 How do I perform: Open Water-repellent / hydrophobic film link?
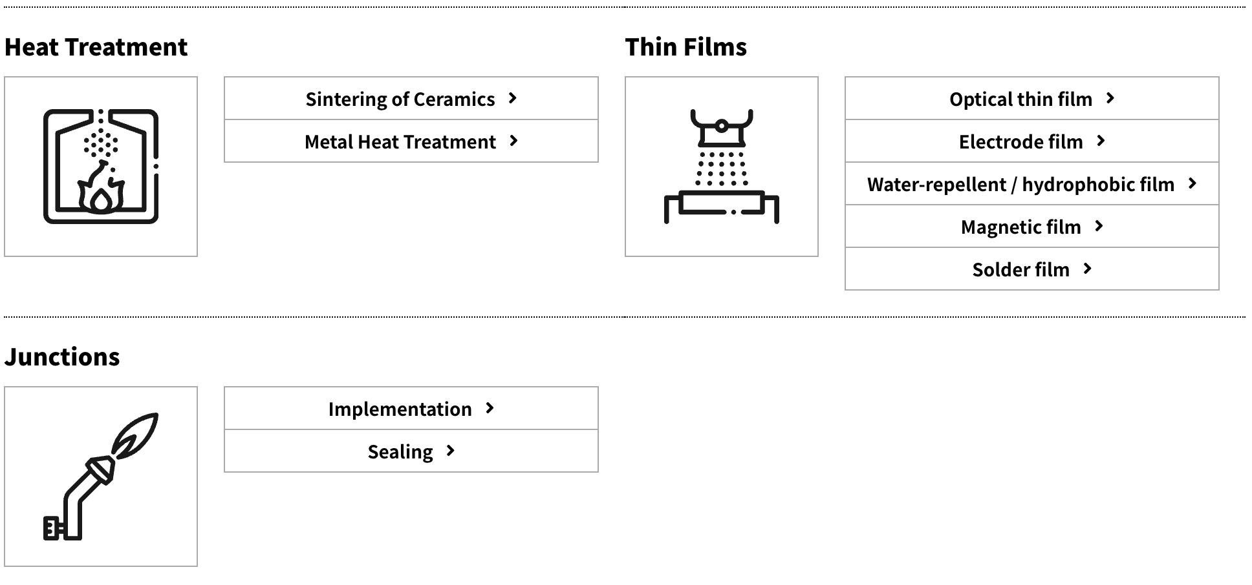1020,184
